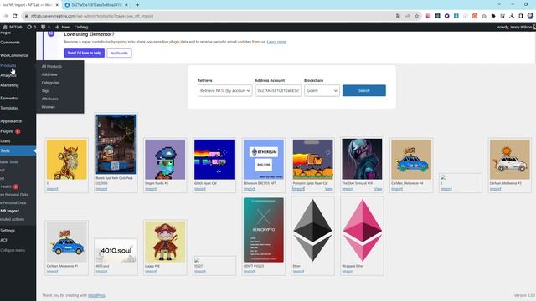Select All Products in the flyout submenu
The image size is (536, 301).
pos(51,66)
